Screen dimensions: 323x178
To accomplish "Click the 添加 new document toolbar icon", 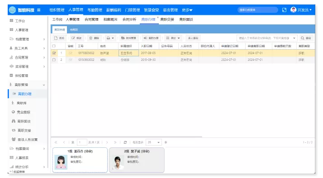I will click(56, 38).
